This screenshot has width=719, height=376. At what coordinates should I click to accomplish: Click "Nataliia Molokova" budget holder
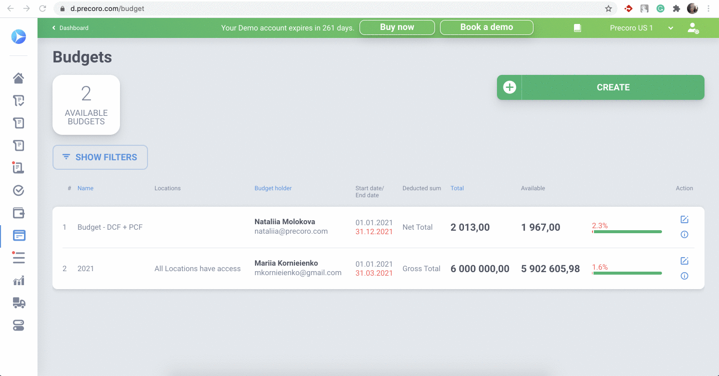[285, 222]
